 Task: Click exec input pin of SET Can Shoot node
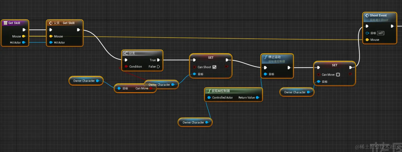[x=194, y=60]
